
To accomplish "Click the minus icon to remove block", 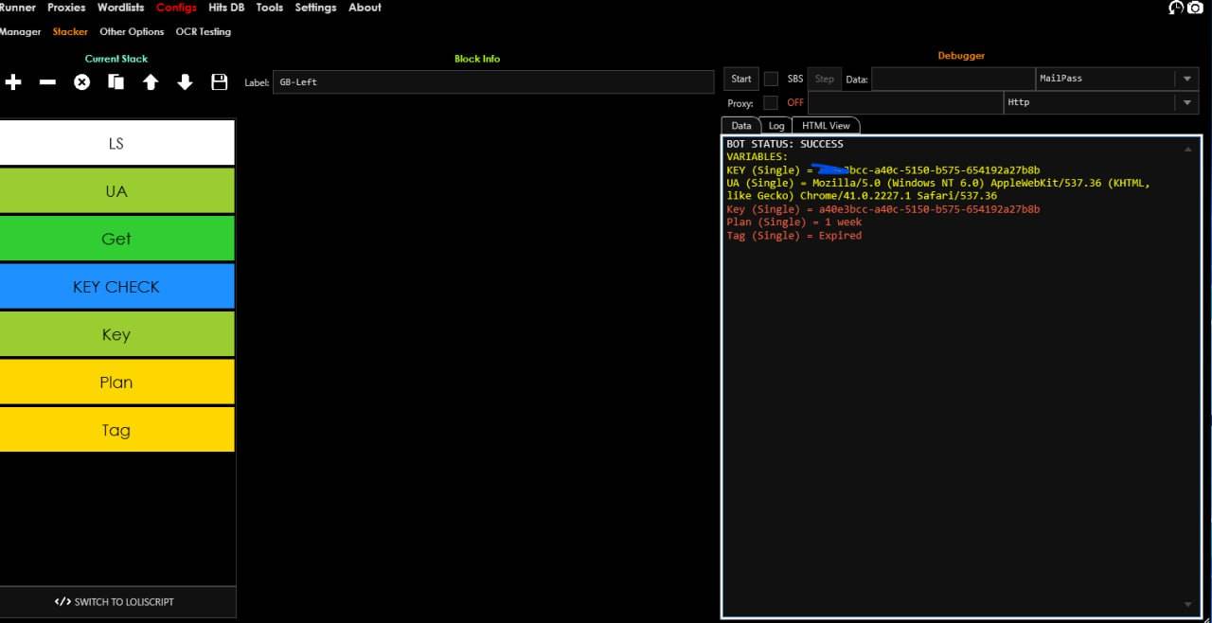I will point(47,82).
